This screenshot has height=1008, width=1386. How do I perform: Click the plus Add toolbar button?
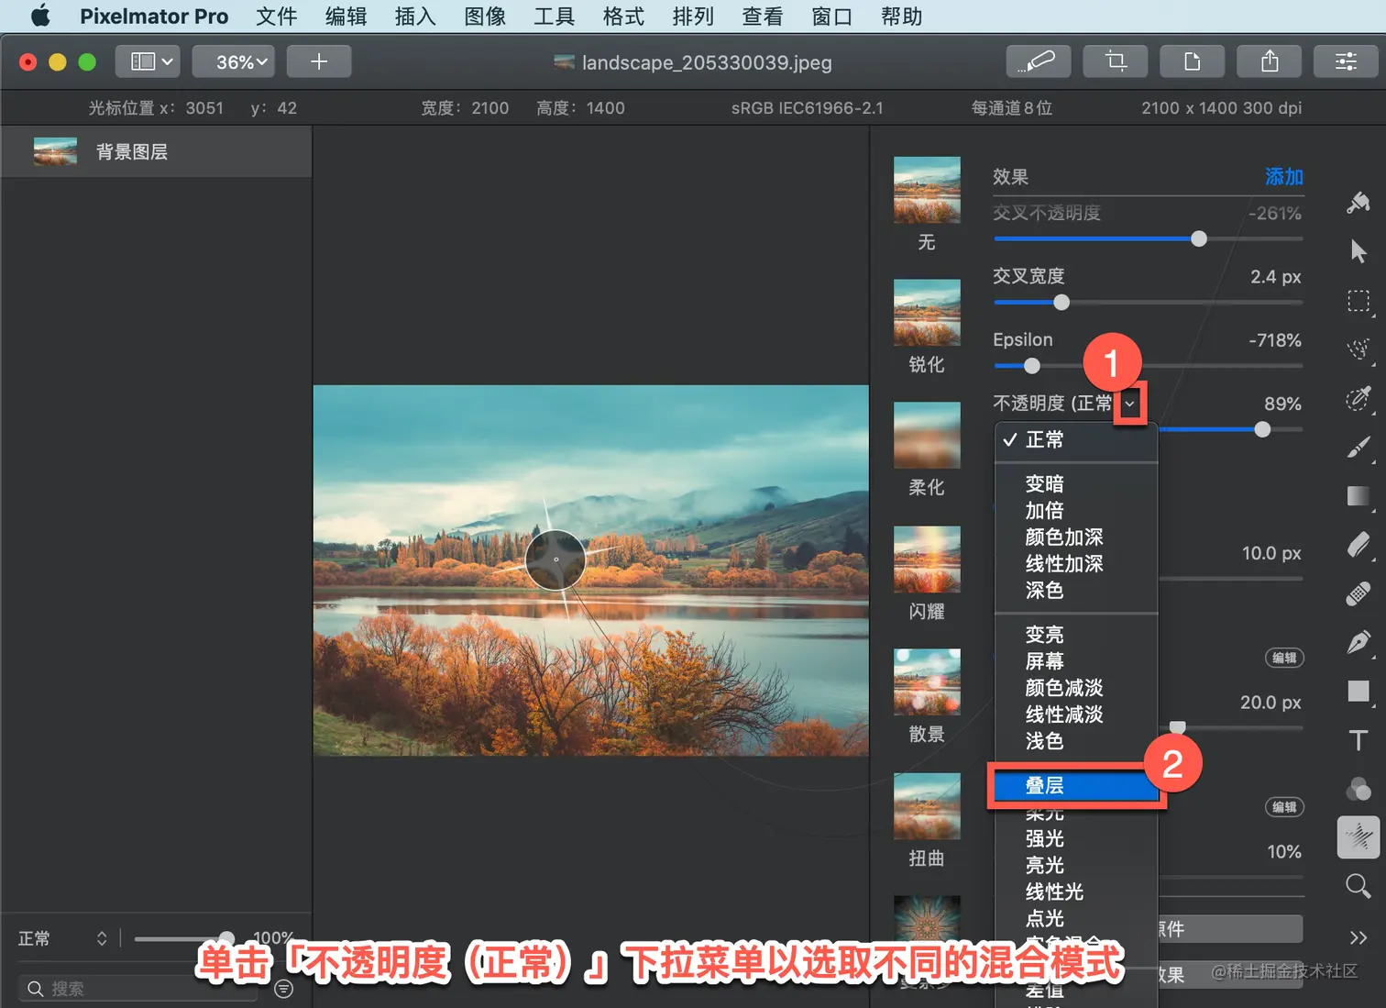319,61
